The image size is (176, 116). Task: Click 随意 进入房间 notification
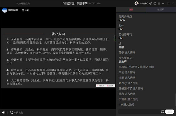[127, 94]
